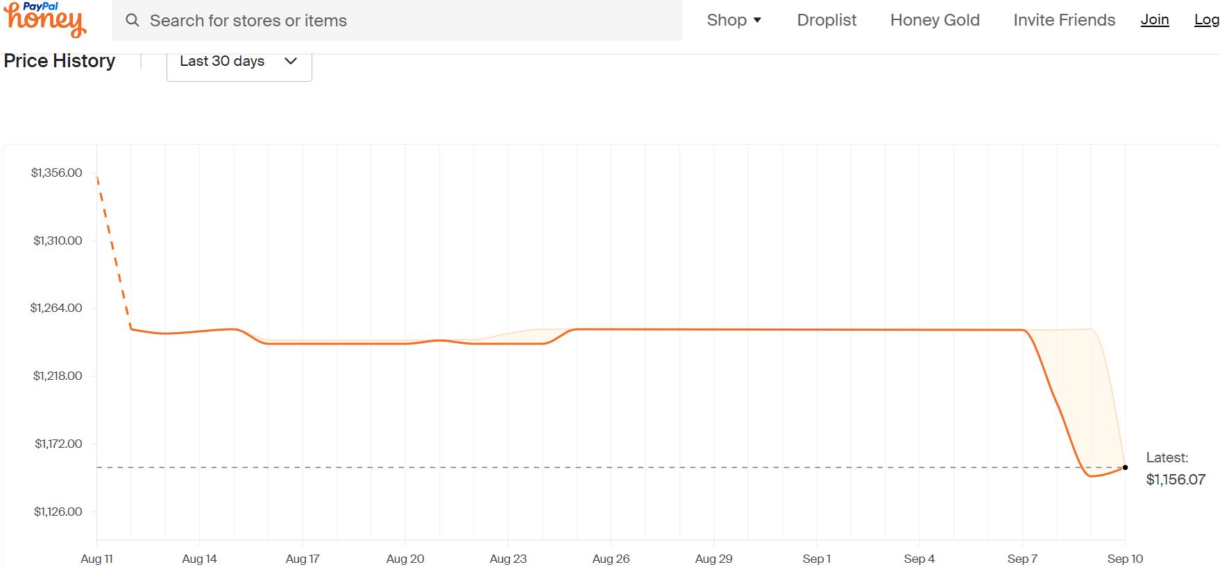
Task: Click the Latest $1,156.07 price label
Action: [x=1176, y=469]
